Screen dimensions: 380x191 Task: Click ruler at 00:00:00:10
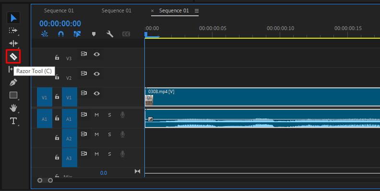tap(280, 29)
